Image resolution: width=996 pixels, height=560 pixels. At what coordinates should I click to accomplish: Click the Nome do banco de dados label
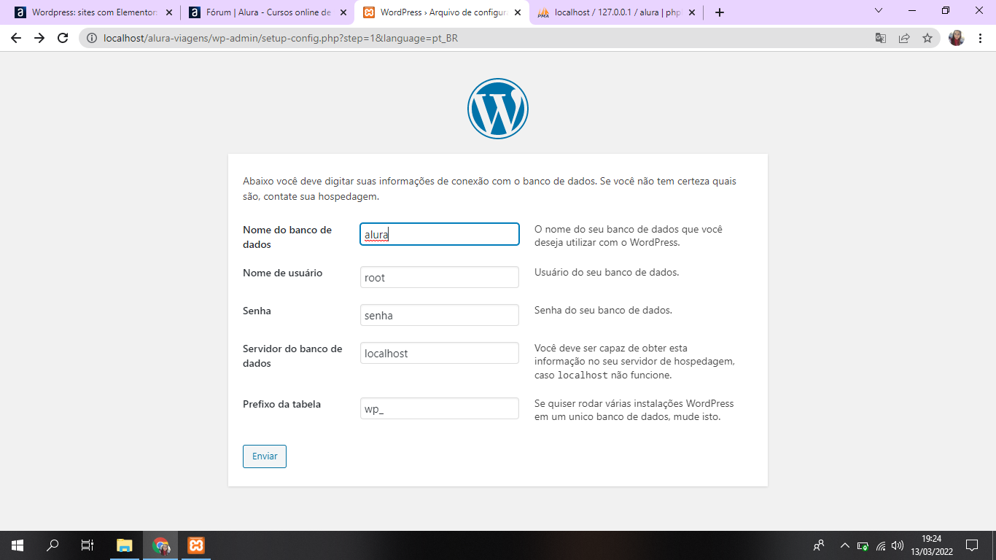(287, 237)
